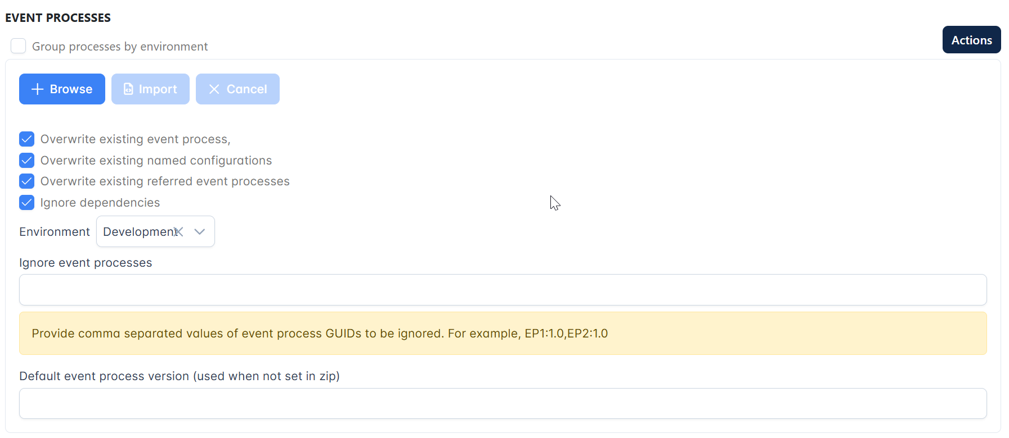Focus the Ignore event processes field
Image resolution: width=1009 pixels, height=438 pixels.
pos(503,290)
